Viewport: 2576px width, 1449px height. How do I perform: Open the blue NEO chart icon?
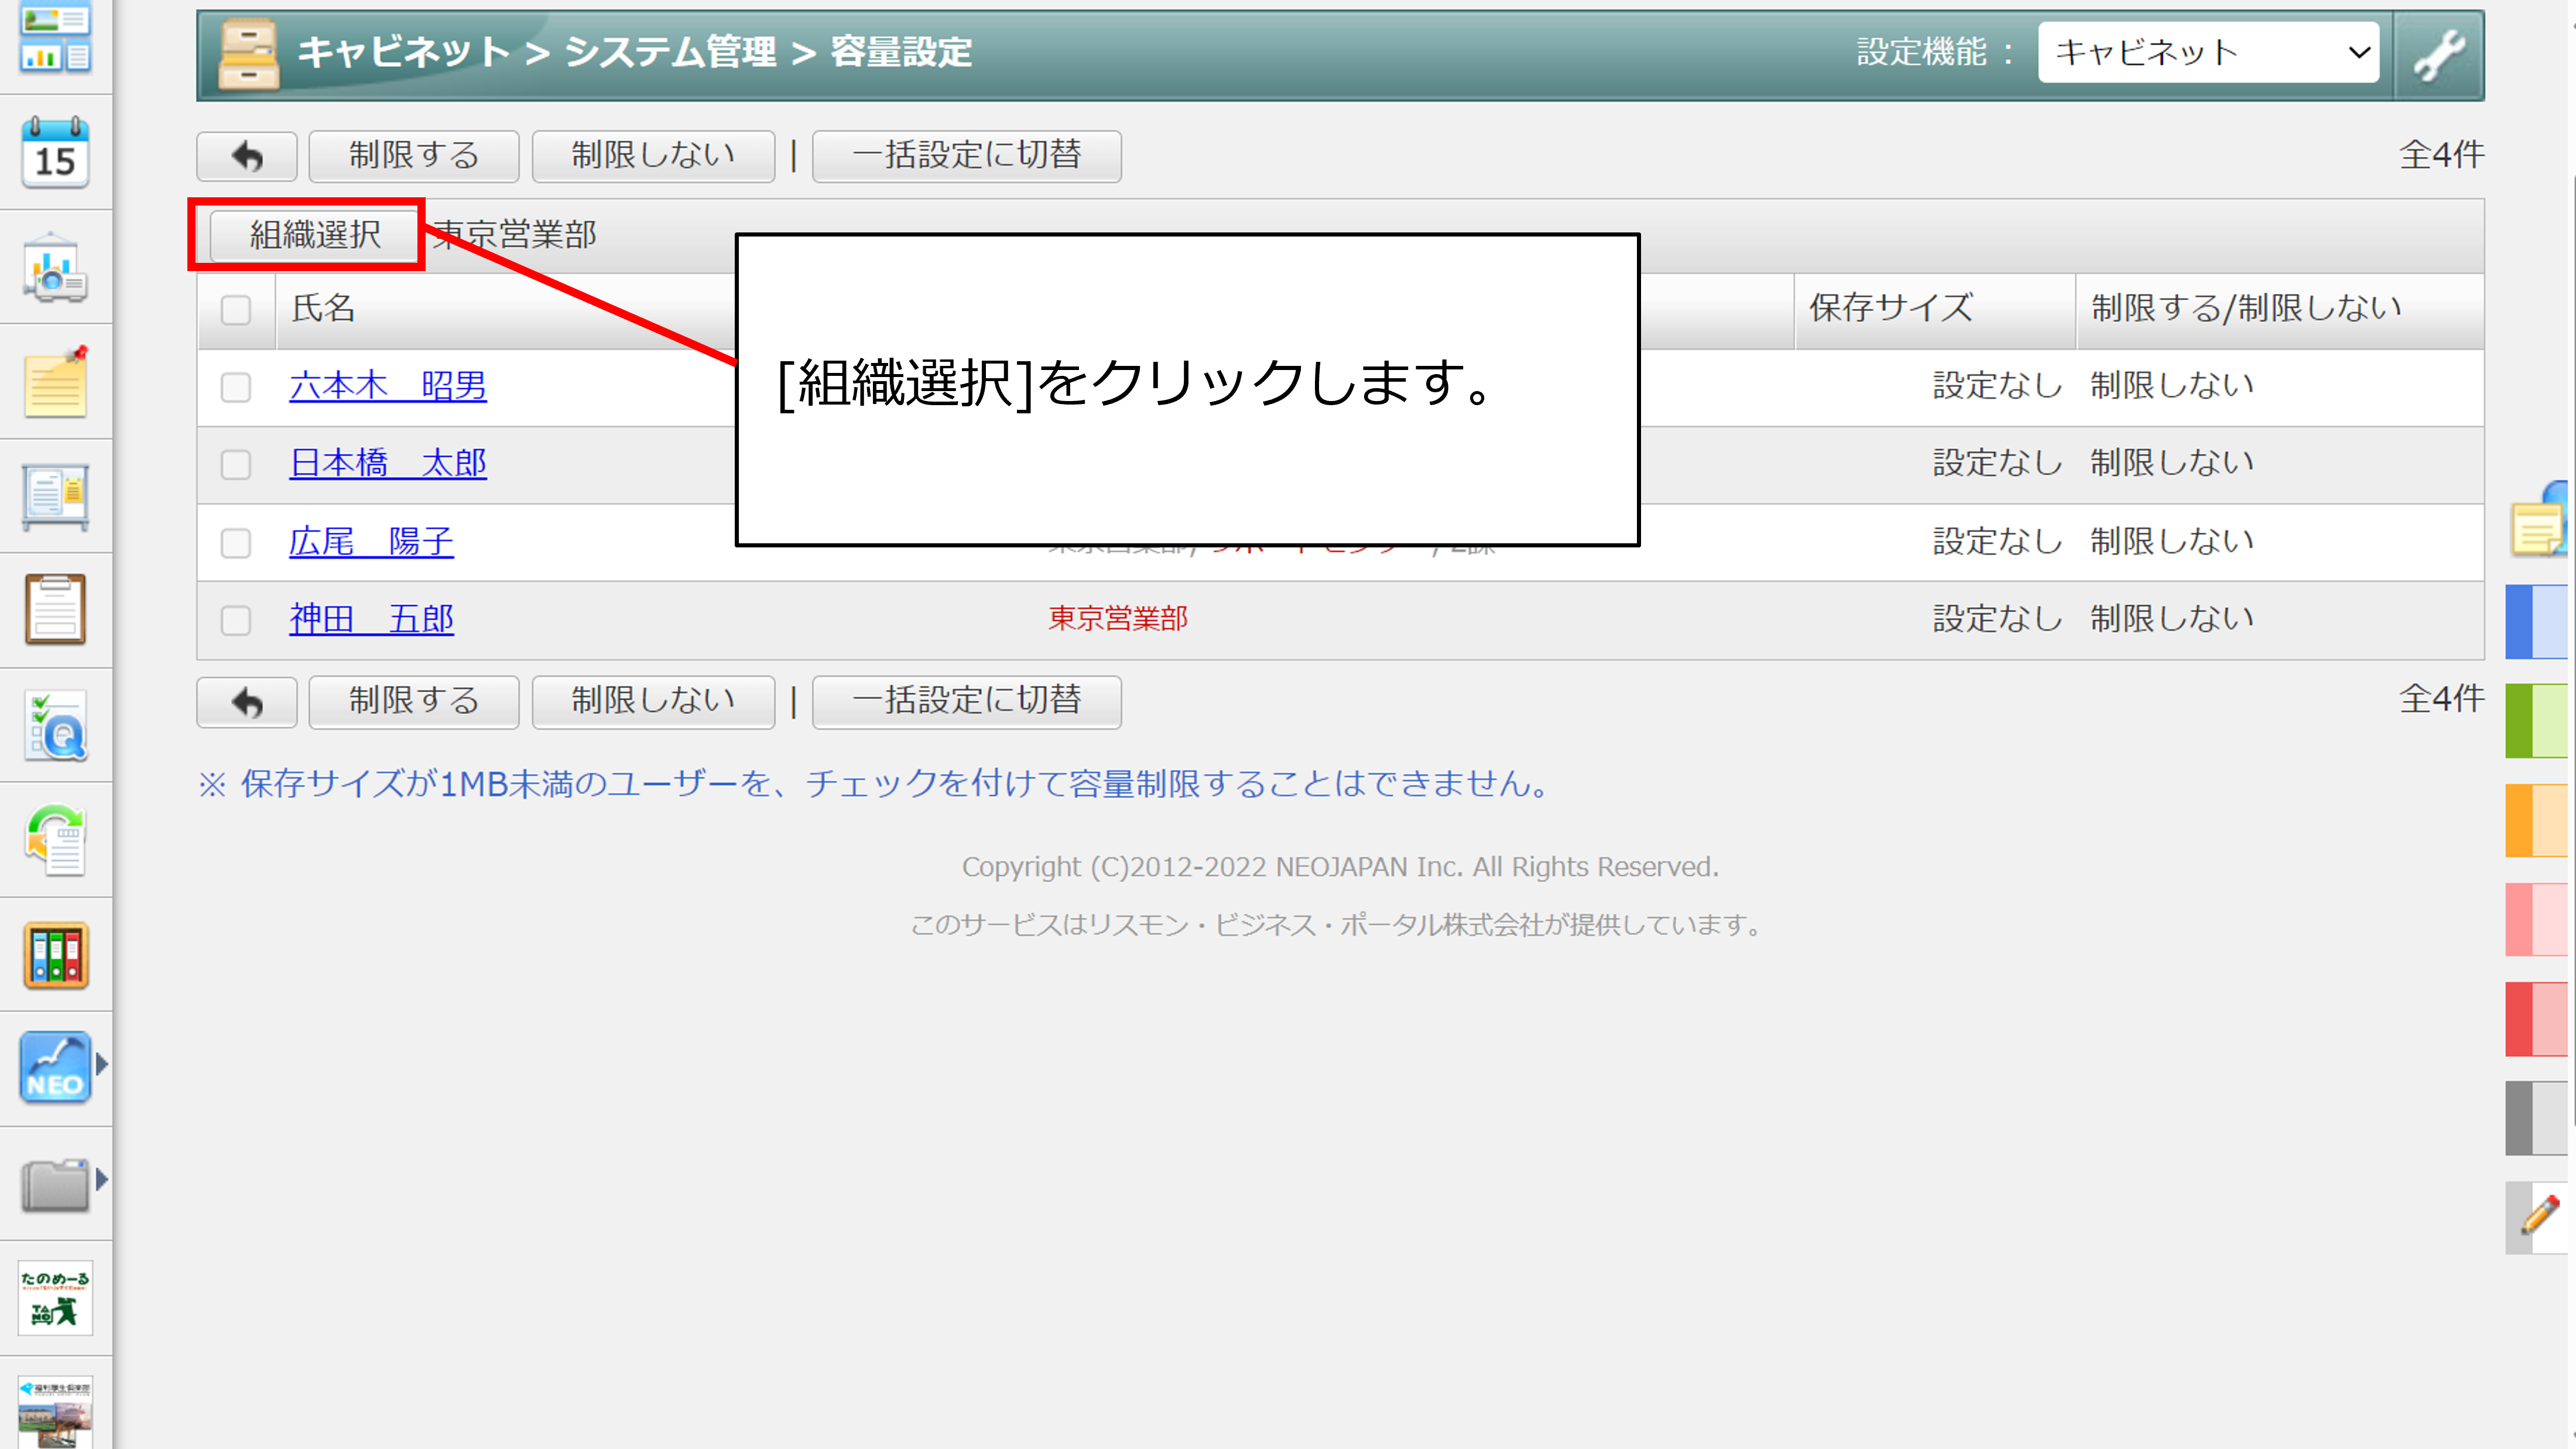point(55,1067)
